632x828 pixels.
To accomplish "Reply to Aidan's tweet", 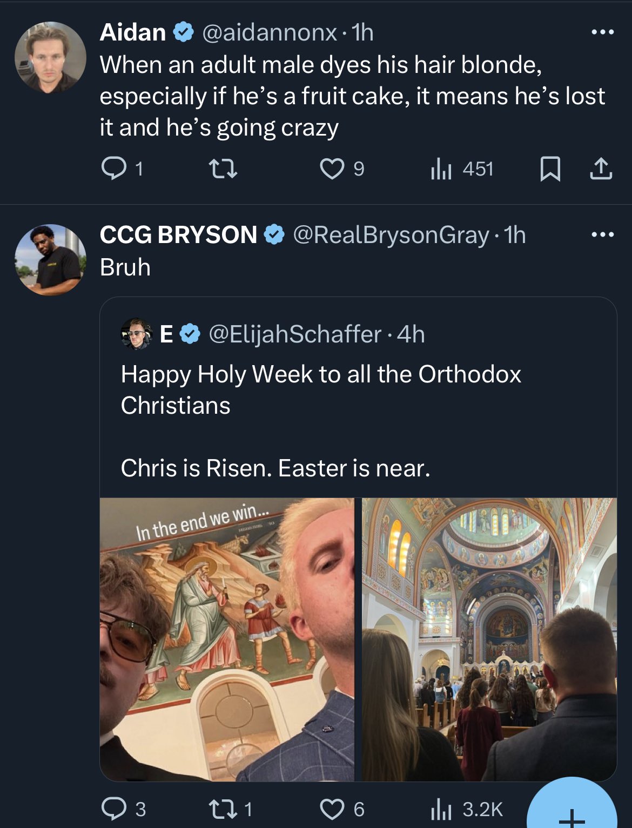I will pyautogui.click(x=122, y=169).
